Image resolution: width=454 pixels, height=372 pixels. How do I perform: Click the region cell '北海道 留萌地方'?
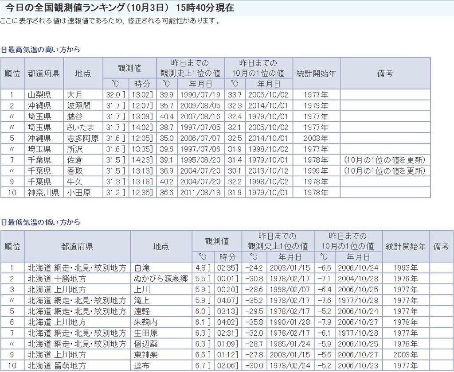click(77, 366)
